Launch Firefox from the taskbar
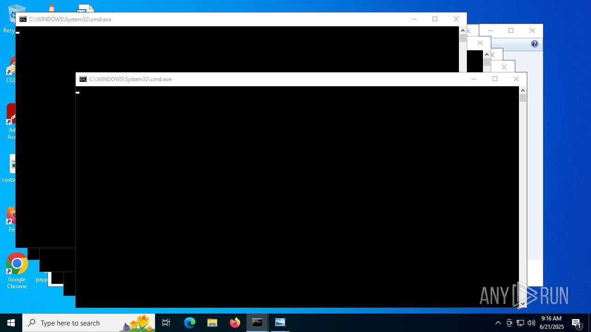Viewport: 591px width, 332px height. click(235, 323)
